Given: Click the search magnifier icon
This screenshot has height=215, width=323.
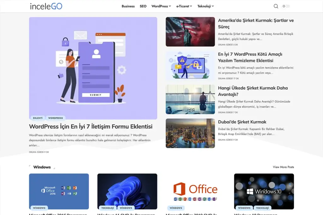Looking at the screenshot, I should tap(276, 6).
